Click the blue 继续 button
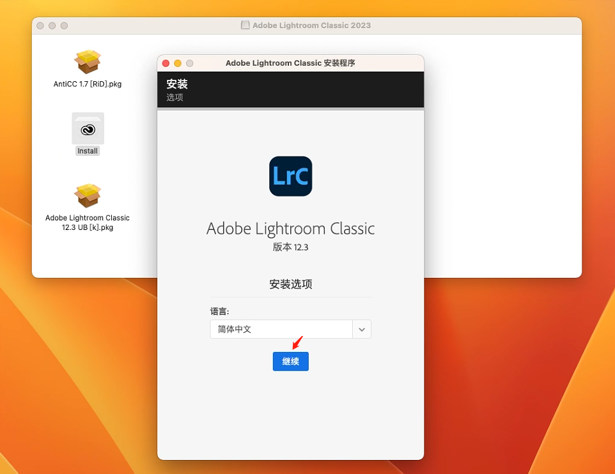The width and height of the screenshot is (615, 474). click(291, 361)
